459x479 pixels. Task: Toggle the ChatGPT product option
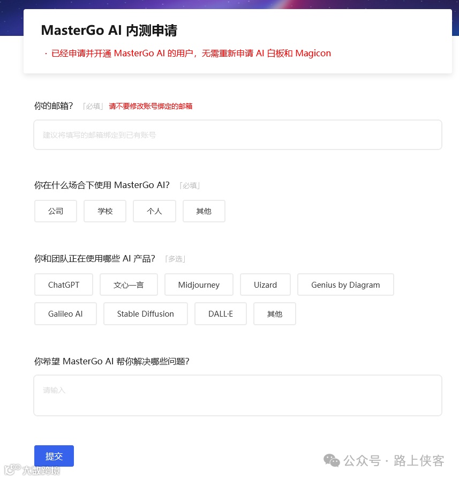[64, 285]
